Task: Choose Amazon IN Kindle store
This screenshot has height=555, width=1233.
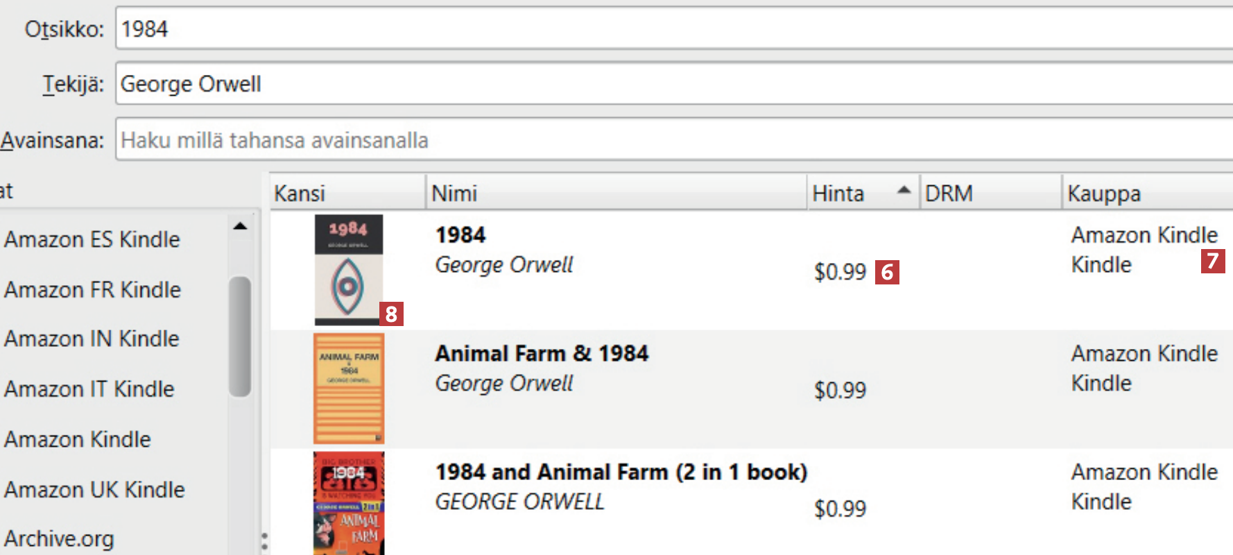Action: [x=92, y=339]
